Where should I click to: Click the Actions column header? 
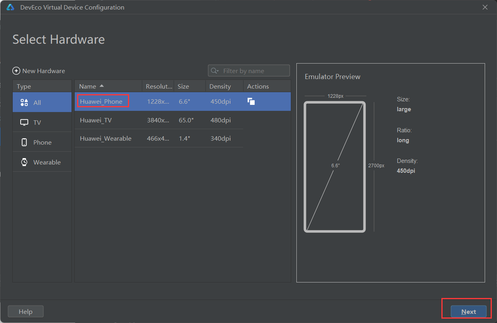[267, 86]
